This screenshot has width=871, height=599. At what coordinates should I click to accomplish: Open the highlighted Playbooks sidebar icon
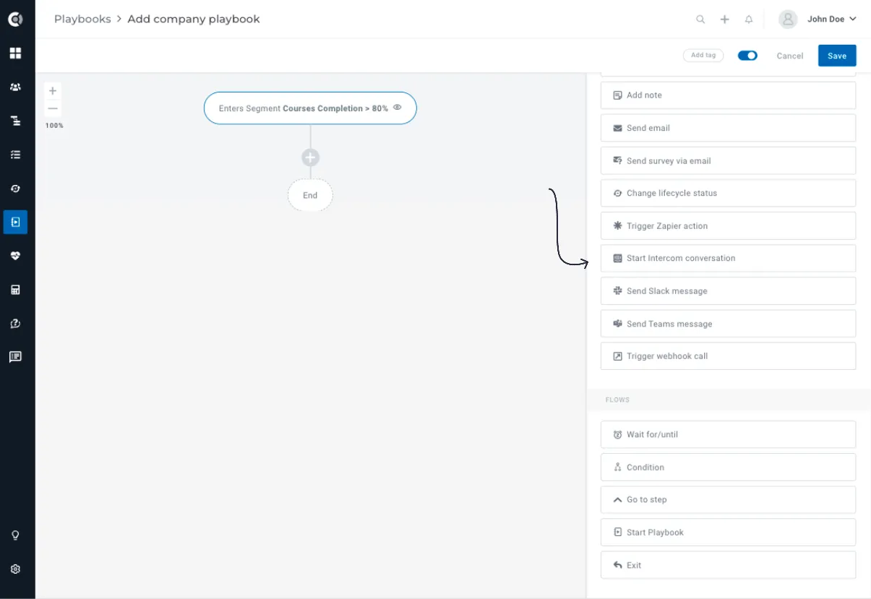(x=15, y=222)
